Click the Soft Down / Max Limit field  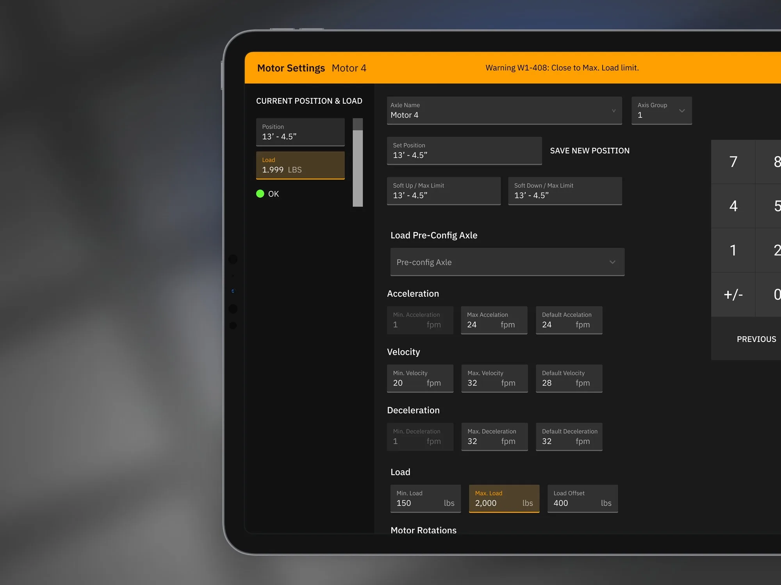[565, 191]
